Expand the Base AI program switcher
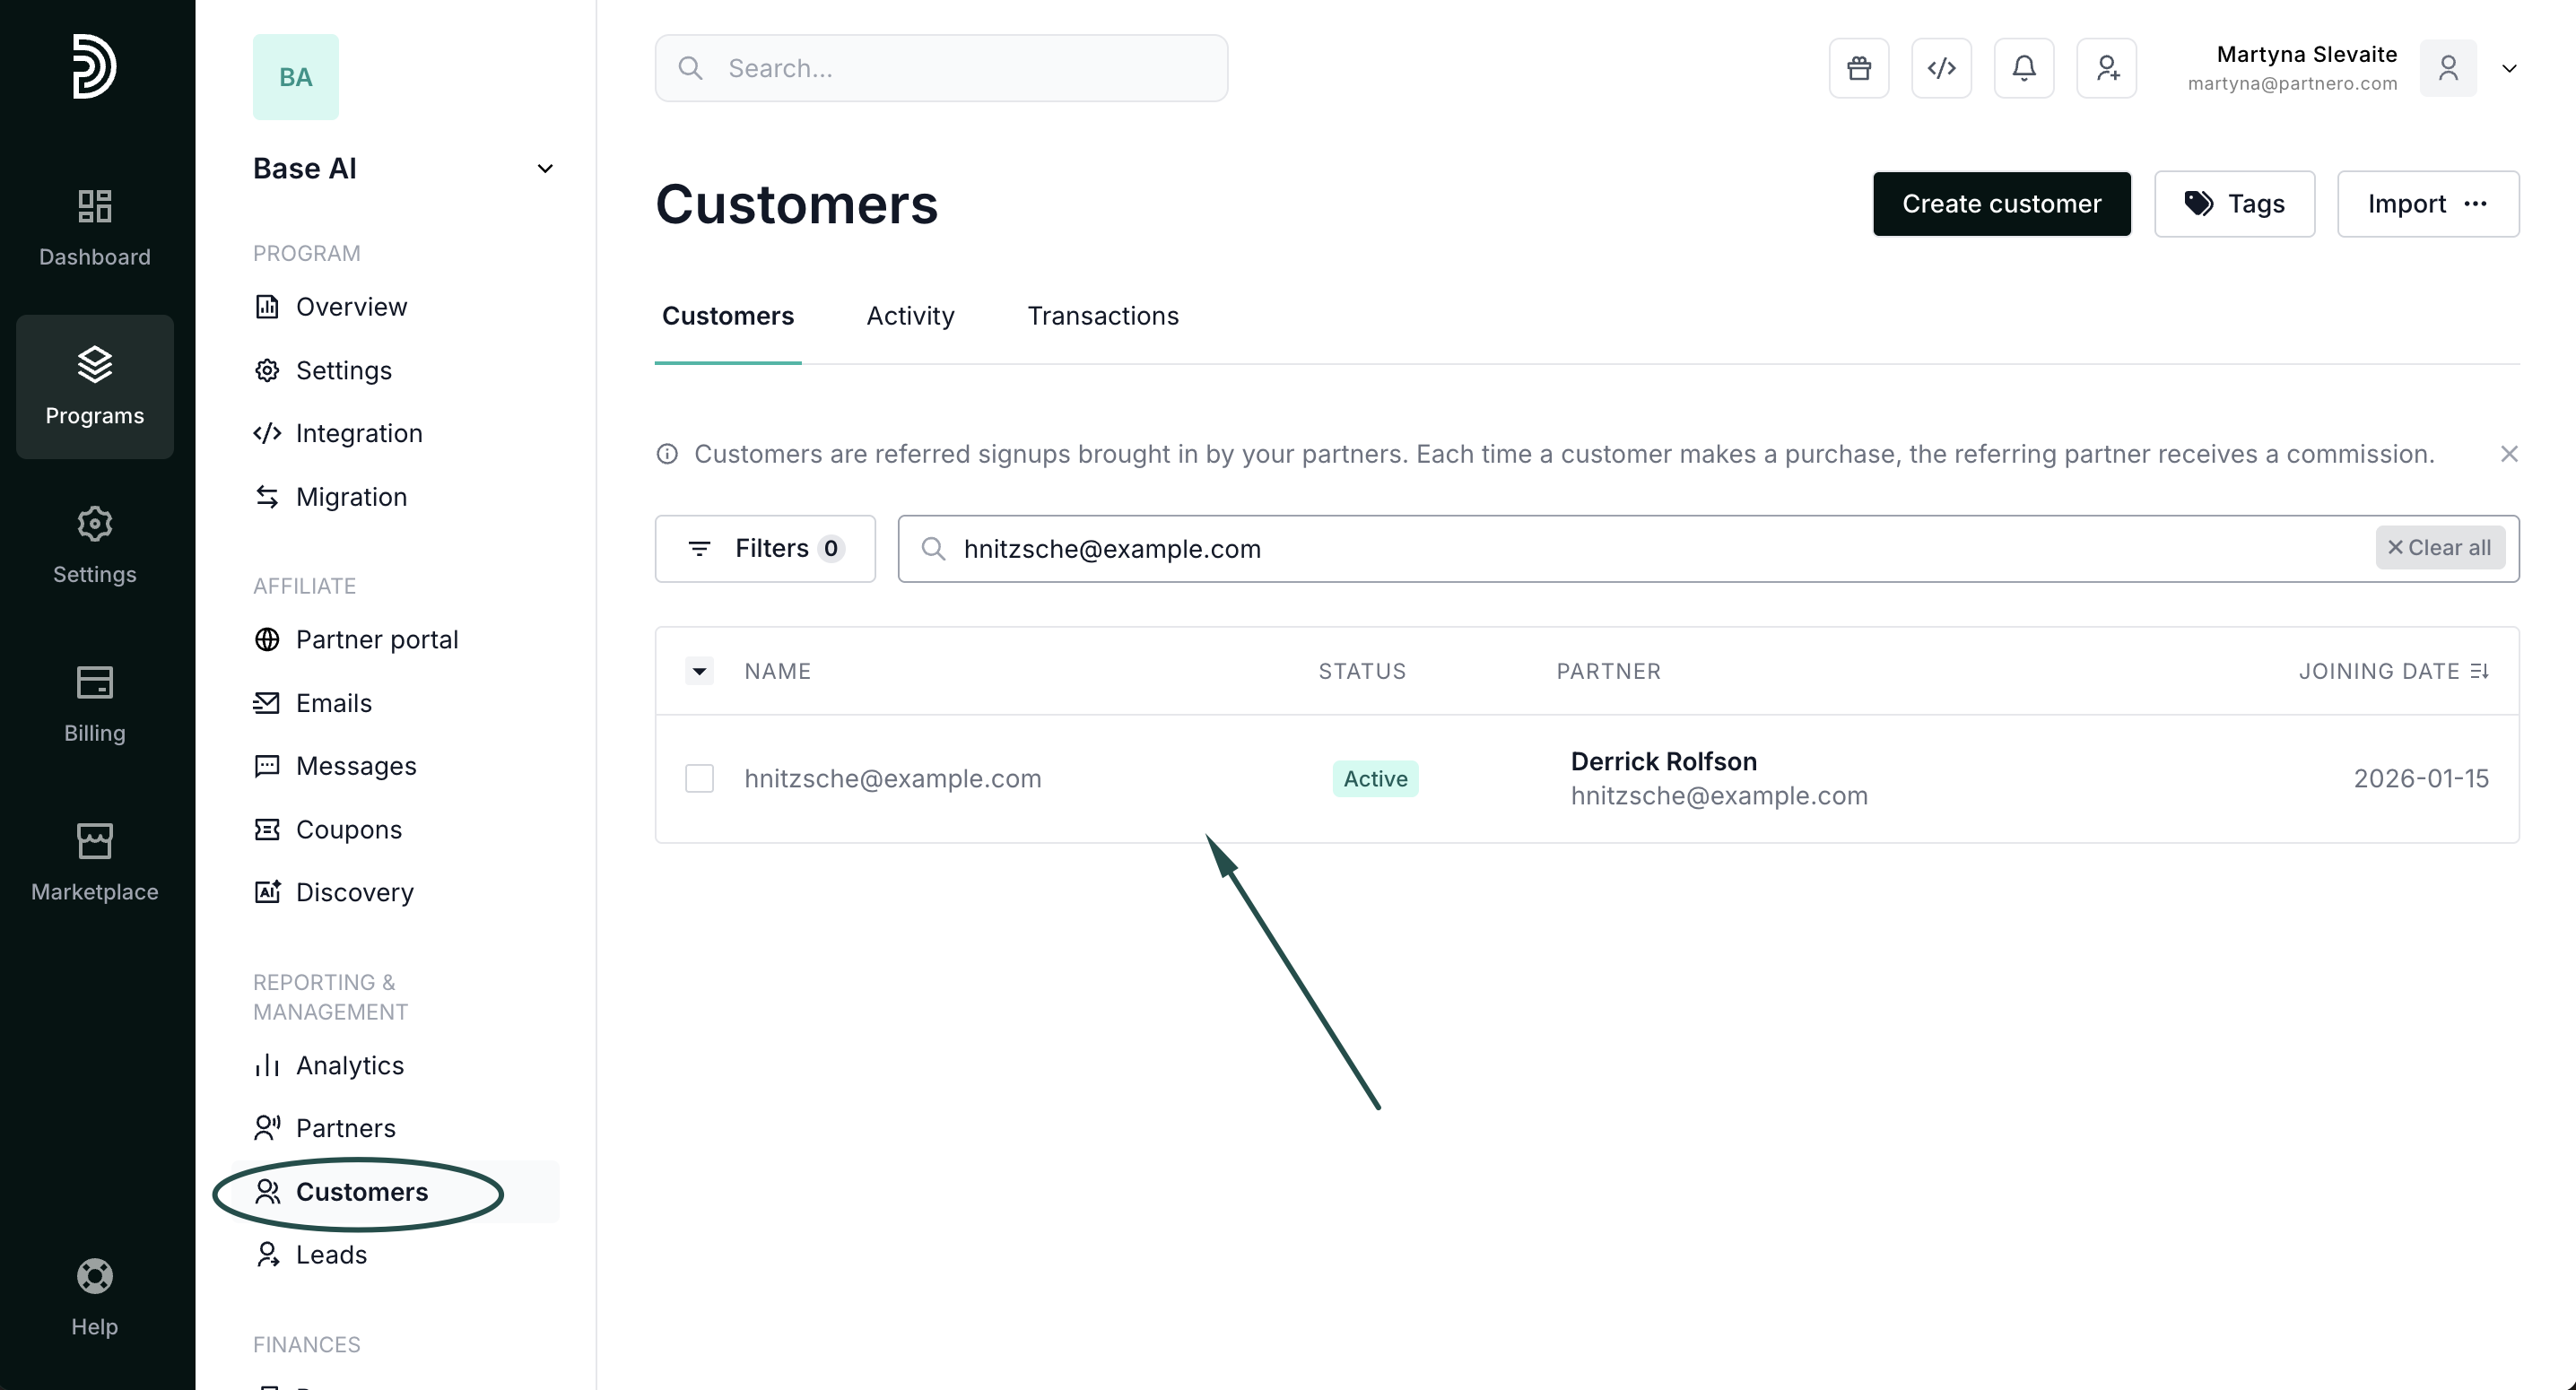The height and width of the screenshot is (1390, 2576). point(544,168)
